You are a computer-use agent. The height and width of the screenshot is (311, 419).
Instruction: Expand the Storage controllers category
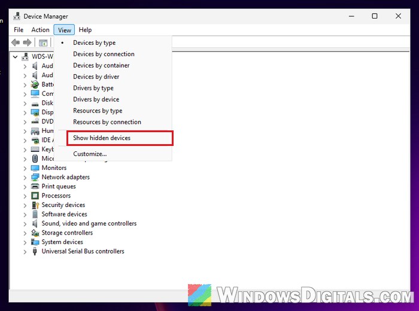coord(25,233)
